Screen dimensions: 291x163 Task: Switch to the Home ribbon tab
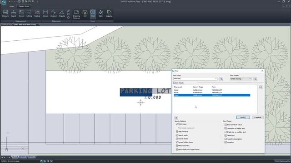click(12, 6)
